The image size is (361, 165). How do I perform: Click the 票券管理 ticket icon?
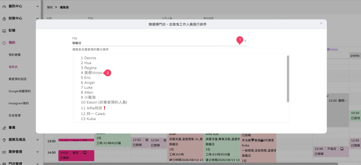(4, 152)
